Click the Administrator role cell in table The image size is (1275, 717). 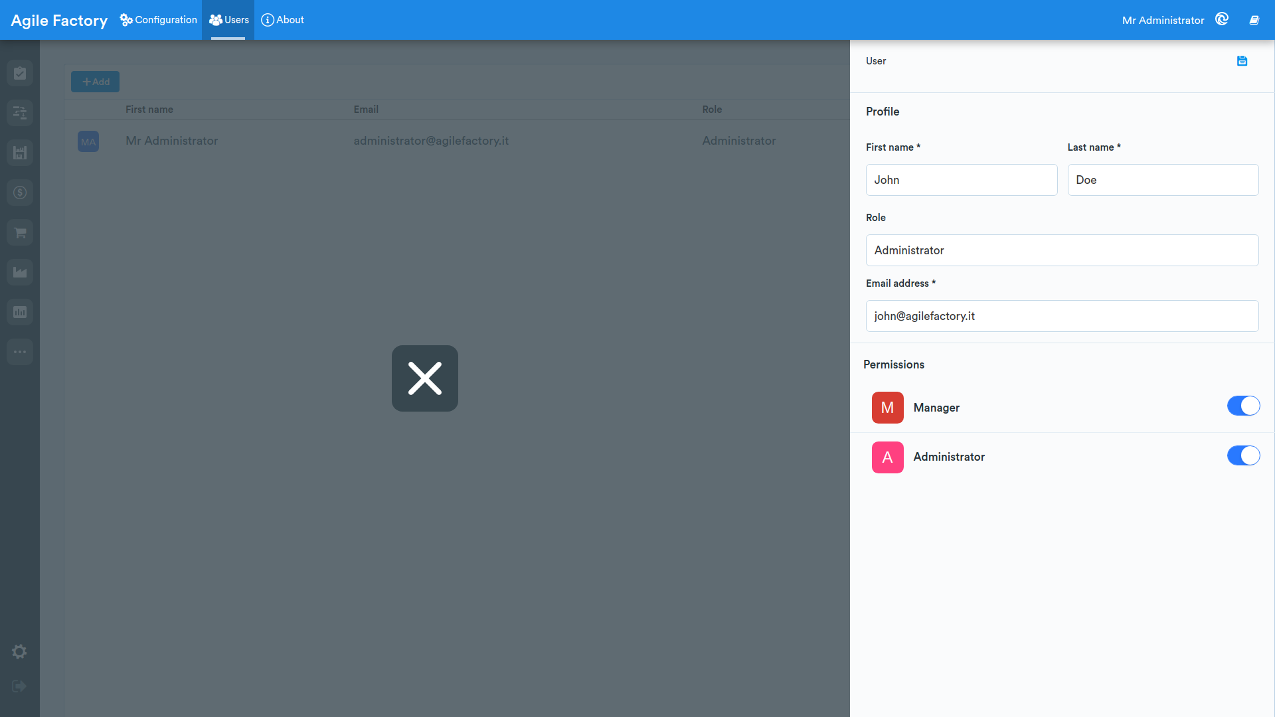(739, 141)
